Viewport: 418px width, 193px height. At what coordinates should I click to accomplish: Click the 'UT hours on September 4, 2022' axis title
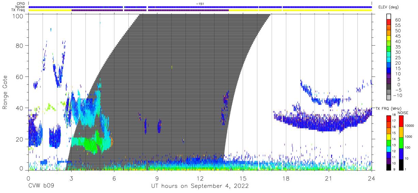pos(200,186)
